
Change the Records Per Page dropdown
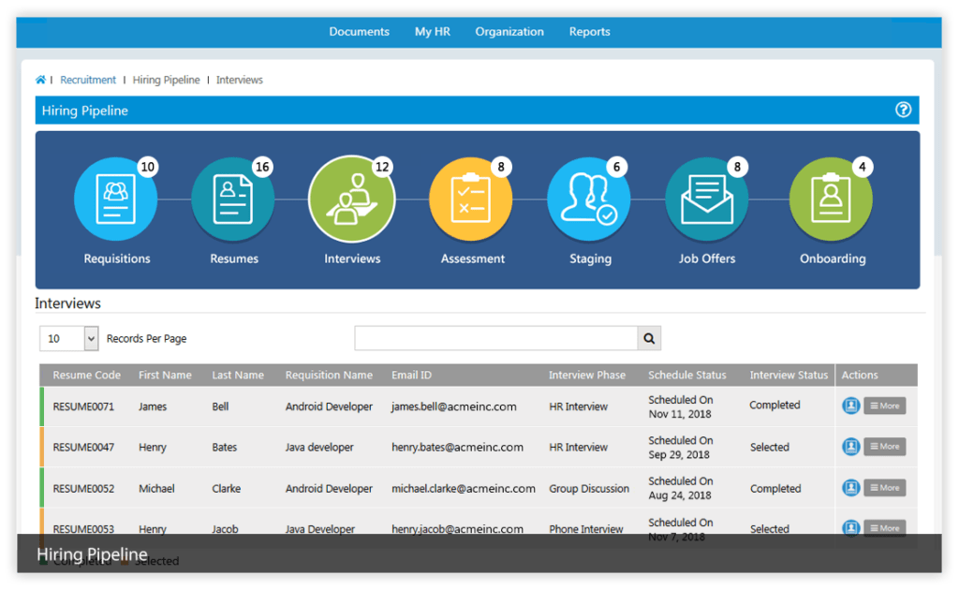coord(68,338)
